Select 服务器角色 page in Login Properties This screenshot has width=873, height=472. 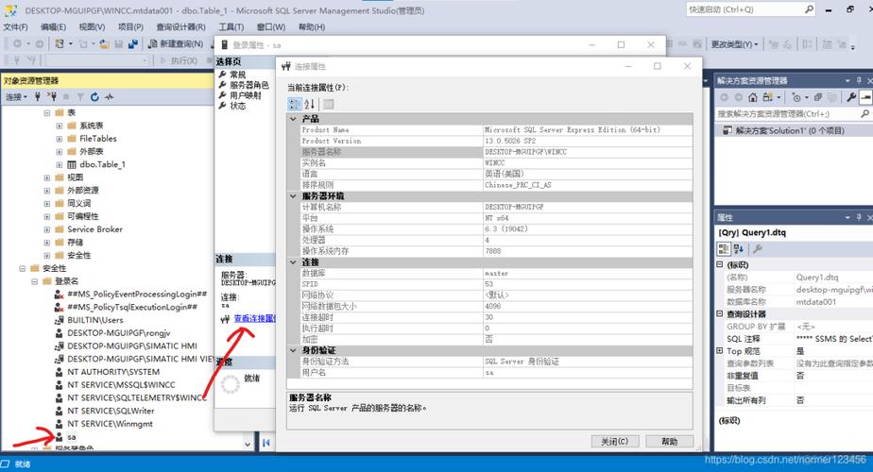coord(248,85)
